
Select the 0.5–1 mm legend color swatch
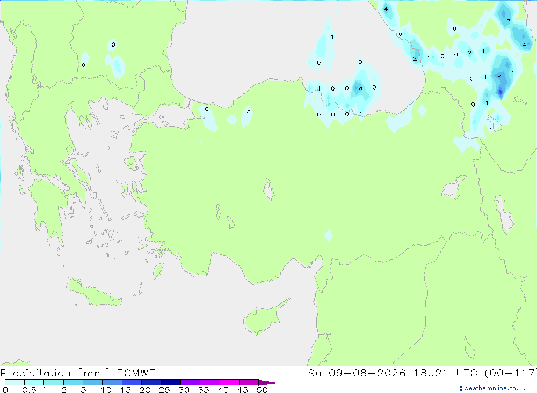(34, 382)
